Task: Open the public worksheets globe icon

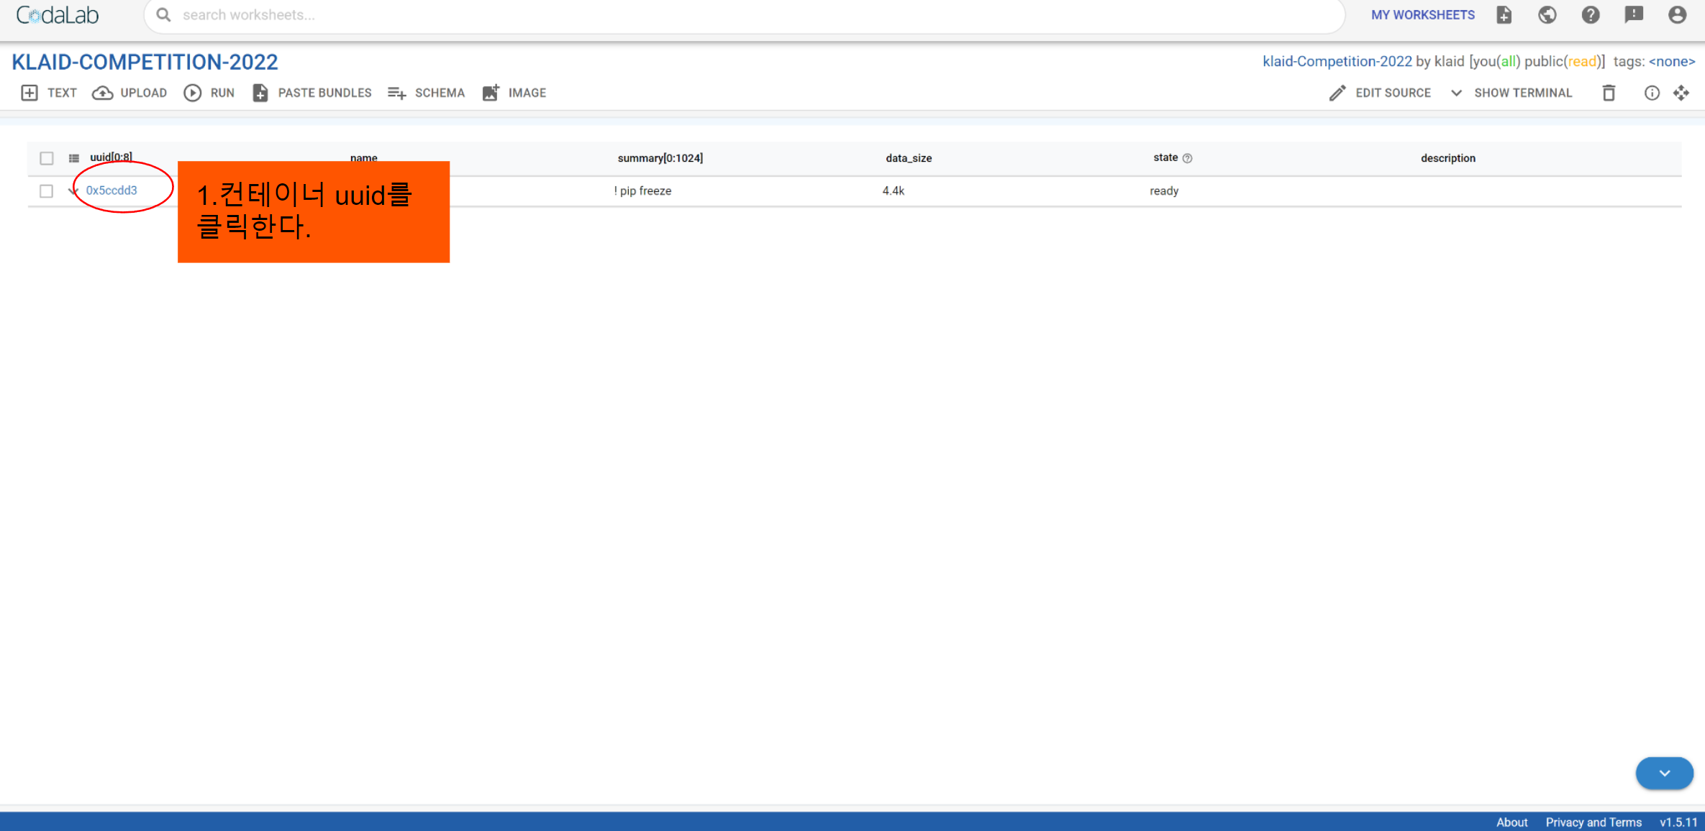Action: point(1547,15)
